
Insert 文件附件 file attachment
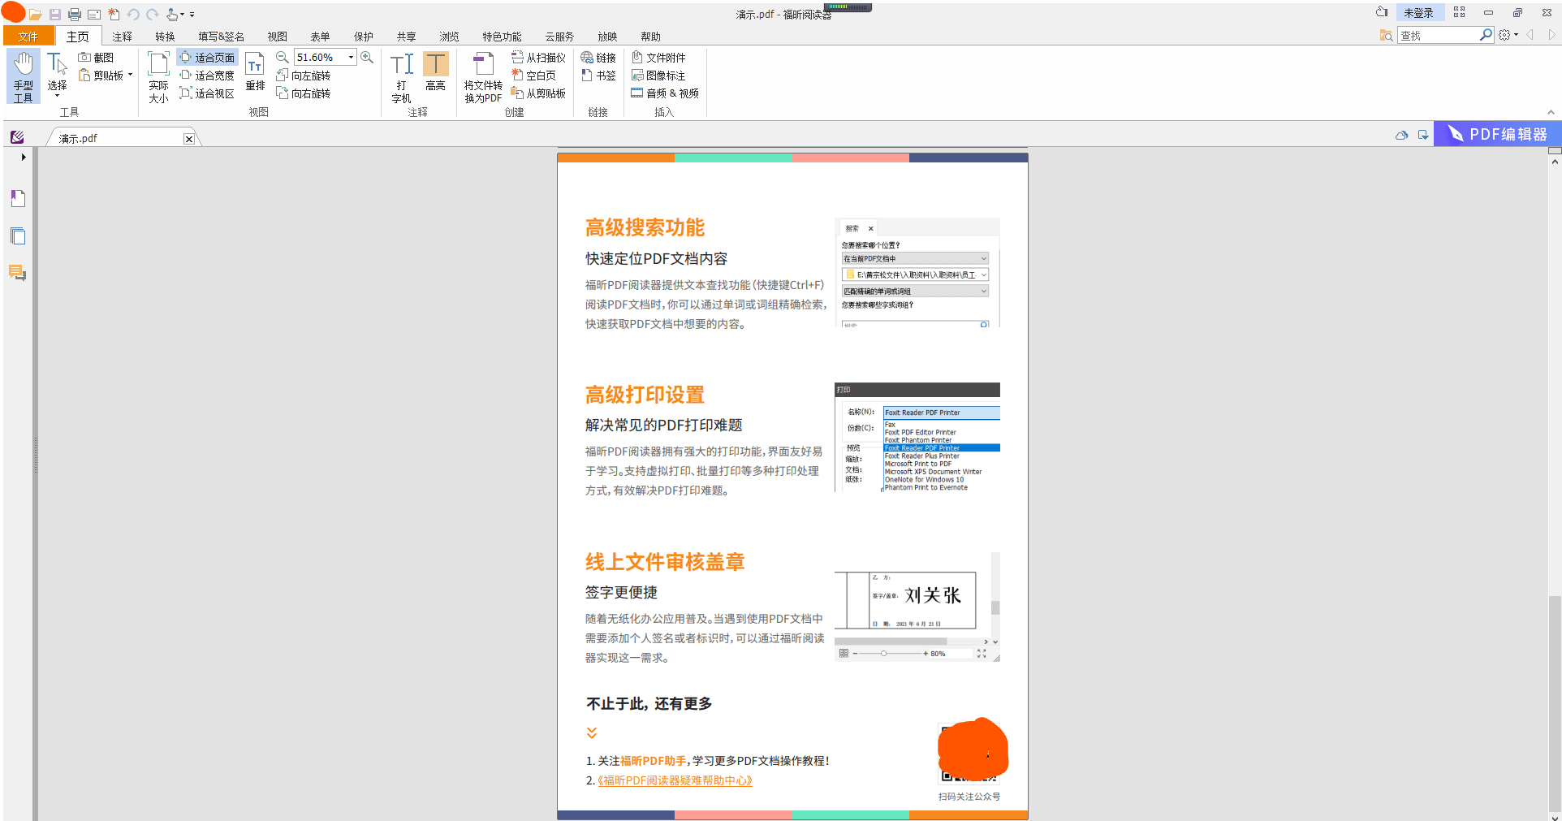(x=658, y=58)
